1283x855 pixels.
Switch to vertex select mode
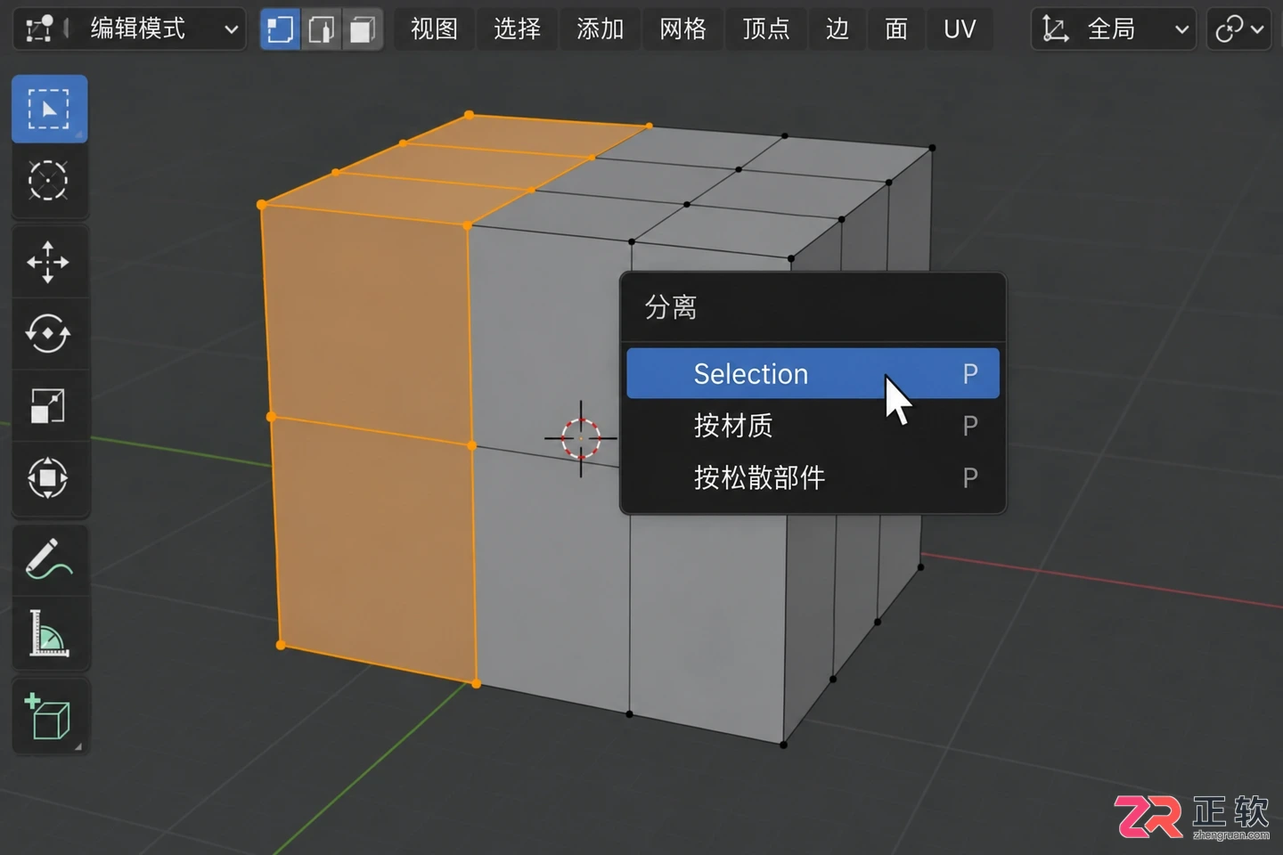pyautogui.click(x=280, y=29)
